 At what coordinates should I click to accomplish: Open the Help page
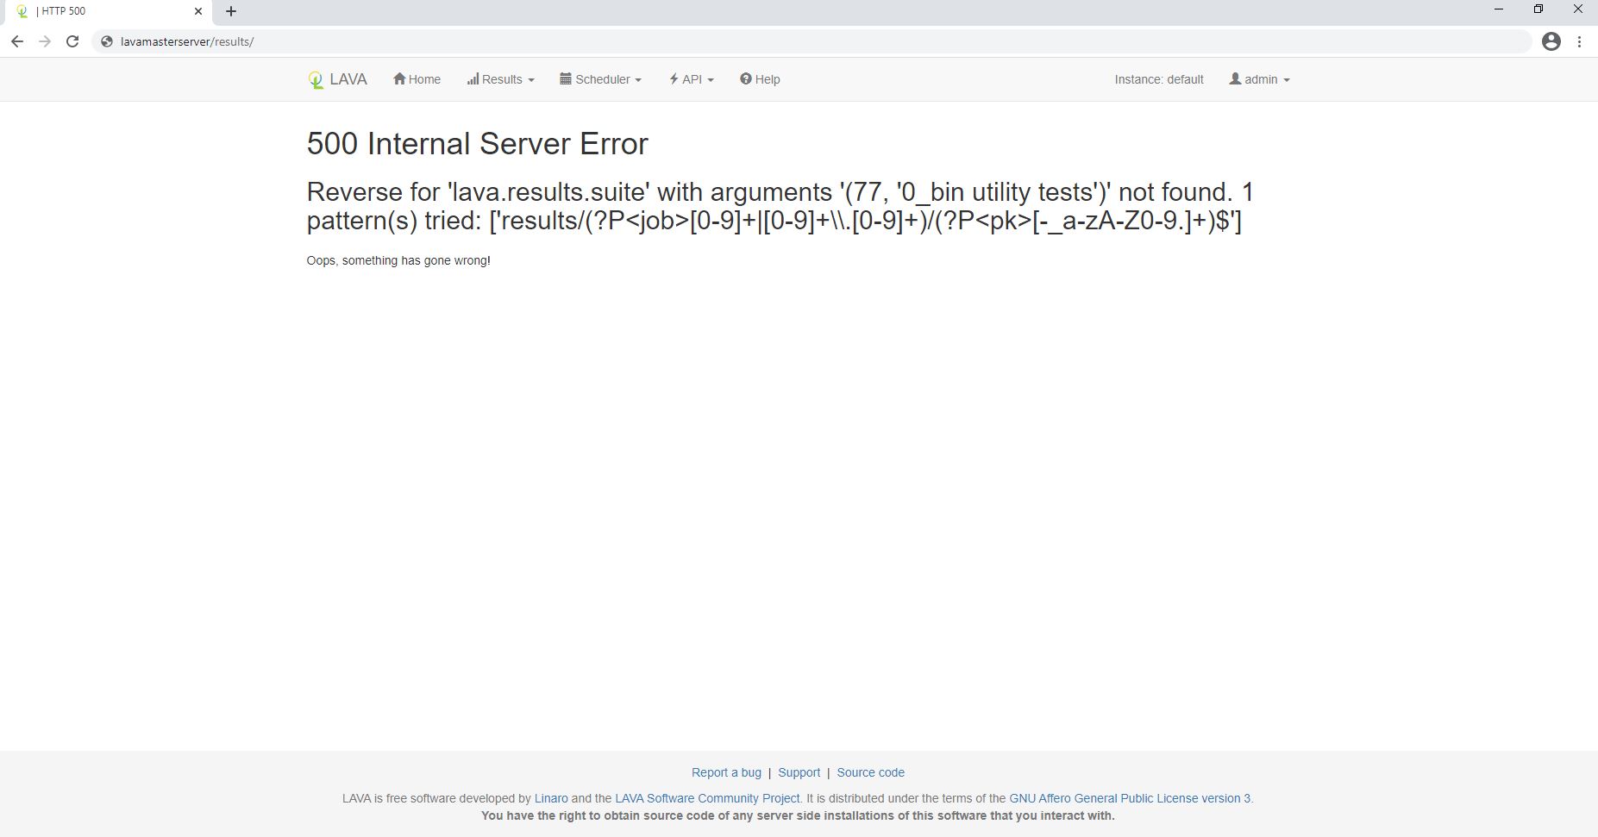[760, 79]
